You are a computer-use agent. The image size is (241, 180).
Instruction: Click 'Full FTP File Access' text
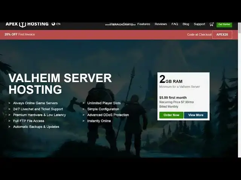(x=29, y=121)
